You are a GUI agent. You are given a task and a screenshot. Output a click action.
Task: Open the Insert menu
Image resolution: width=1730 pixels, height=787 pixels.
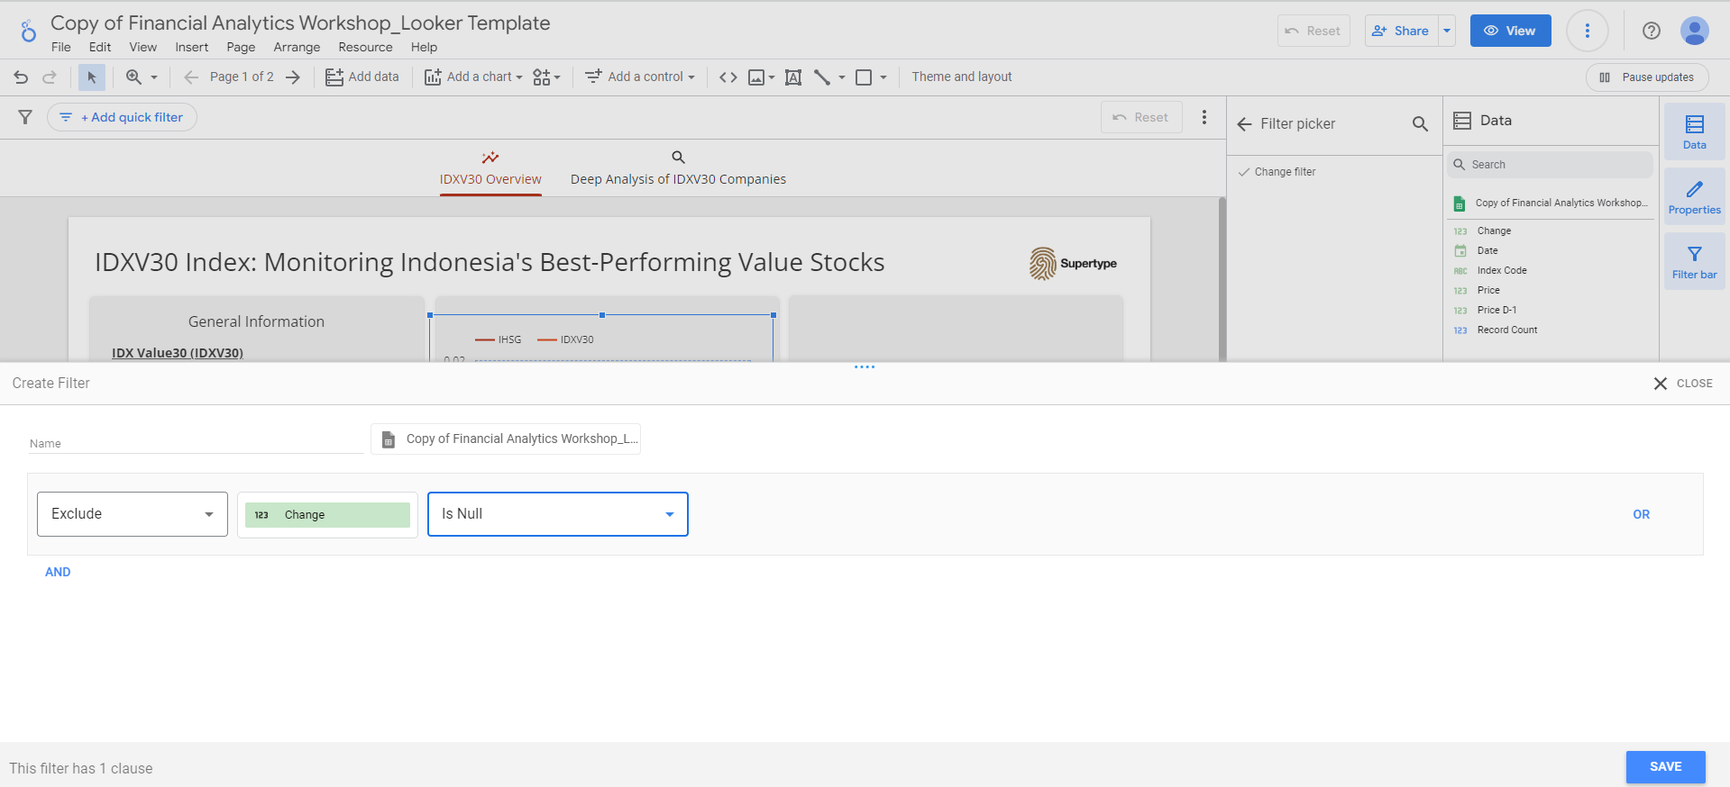(x=192, y=47)
